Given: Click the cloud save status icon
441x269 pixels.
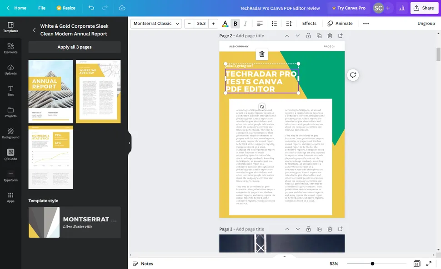Looking at the screenshot, I should (122, 8).
